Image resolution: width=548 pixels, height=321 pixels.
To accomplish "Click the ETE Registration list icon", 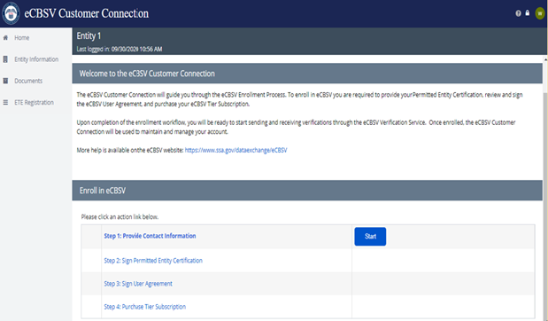I will [5, 102].
